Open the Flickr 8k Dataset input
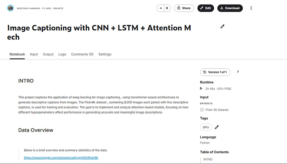 coord(217,110)
